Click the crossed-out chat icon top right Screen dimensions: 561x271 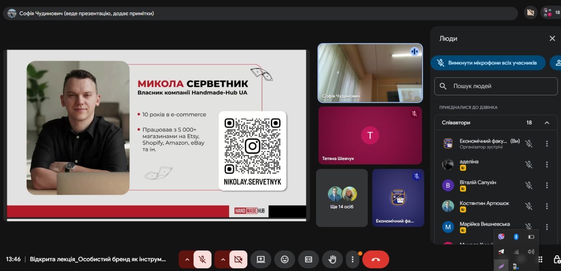[531, 12]
